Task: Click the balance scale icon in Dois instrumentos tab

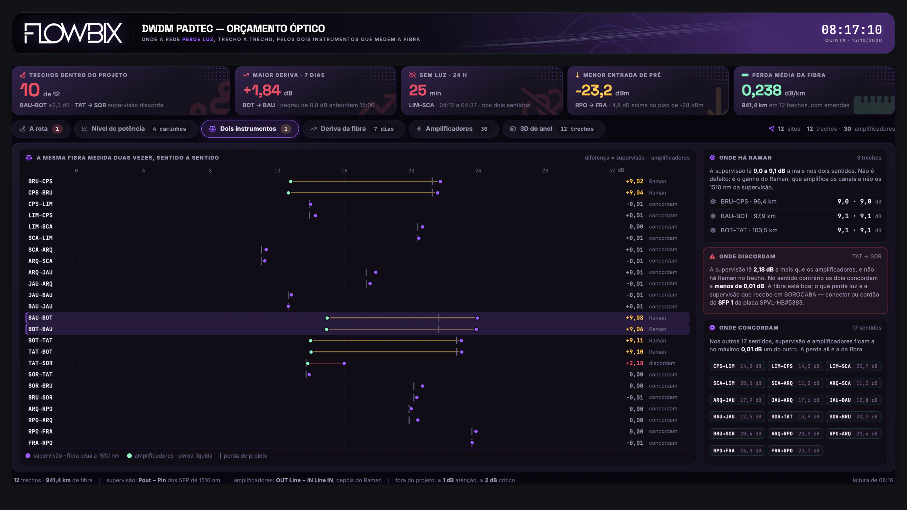Action: point(212,129)
